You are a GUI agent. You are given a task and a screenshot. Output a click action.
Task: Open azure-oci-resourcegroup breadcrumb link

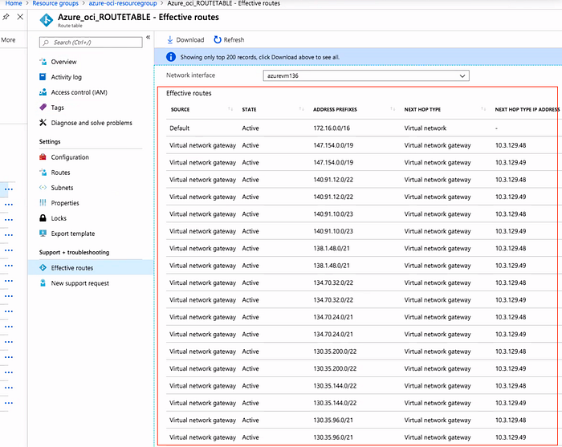[x=123, y=3]
